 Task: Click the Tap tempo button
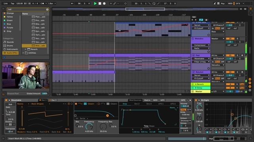[12, 4]
